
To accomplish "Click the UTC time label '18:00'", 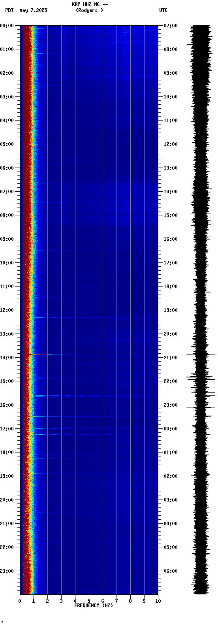I will pyautogui.click(x=171, y=287).
